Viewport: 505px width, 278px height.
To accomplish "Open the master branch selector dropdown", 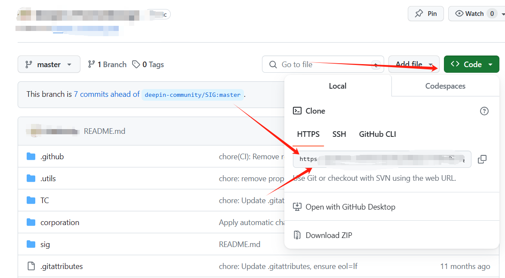I will [49, 64].
